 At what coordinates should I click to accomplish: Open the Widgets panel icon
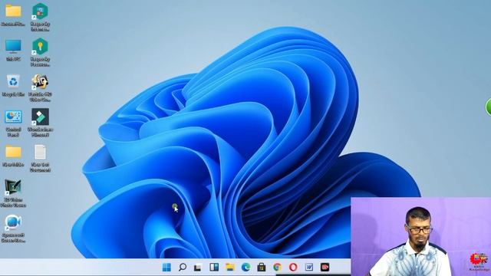click(214, 268)
